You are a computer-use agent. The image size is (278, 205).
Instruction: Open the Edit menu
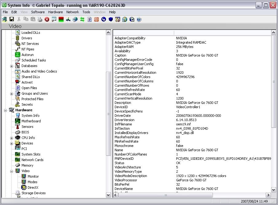pos(14,12)
